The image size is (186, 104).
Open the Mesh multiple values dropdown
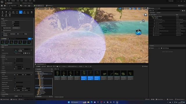pos(24,49)
